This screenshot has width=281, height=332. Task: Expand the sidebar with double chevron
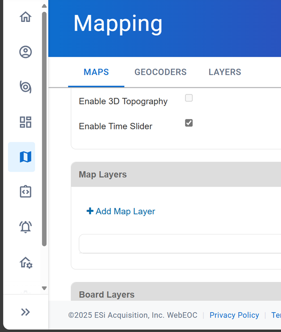point(25,312)
